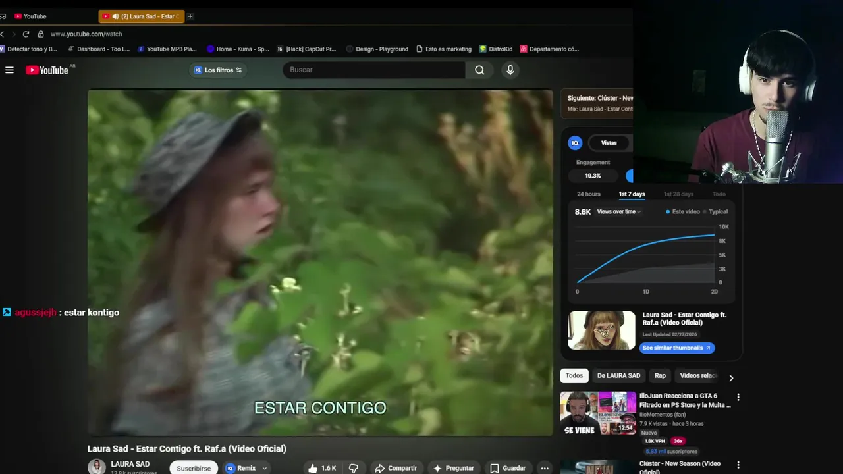Click the main video player area
Viewport: 843px width, 474px height.
coord(320,263)
